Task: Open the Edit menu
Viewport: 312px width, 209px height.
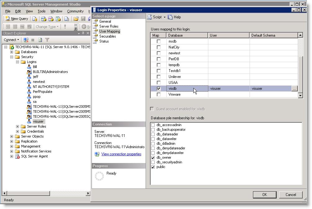Action: [18, 11]
